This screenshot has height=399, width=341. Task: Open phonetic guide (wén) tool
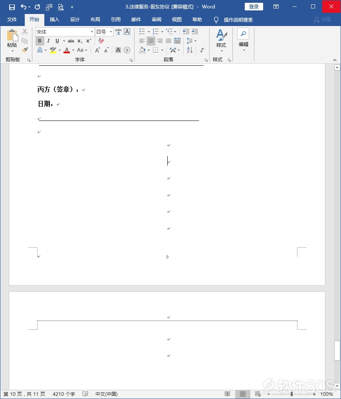(118, 32)
